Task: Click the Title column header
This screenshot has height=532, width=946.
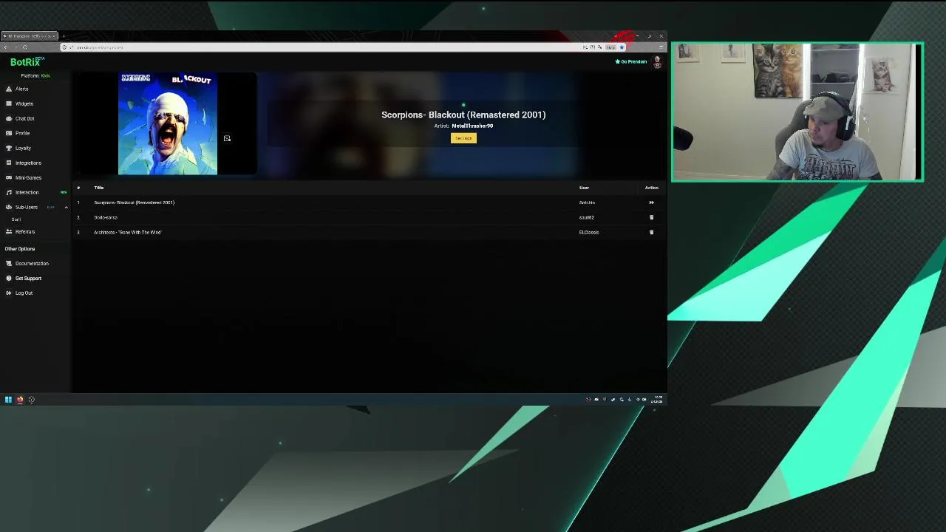Action: point(98,188)
